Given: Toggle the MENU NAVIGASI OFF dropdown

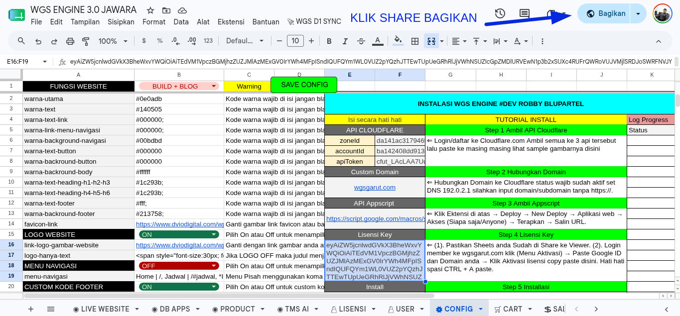Looking at the screenshot, I should point(179,266).
